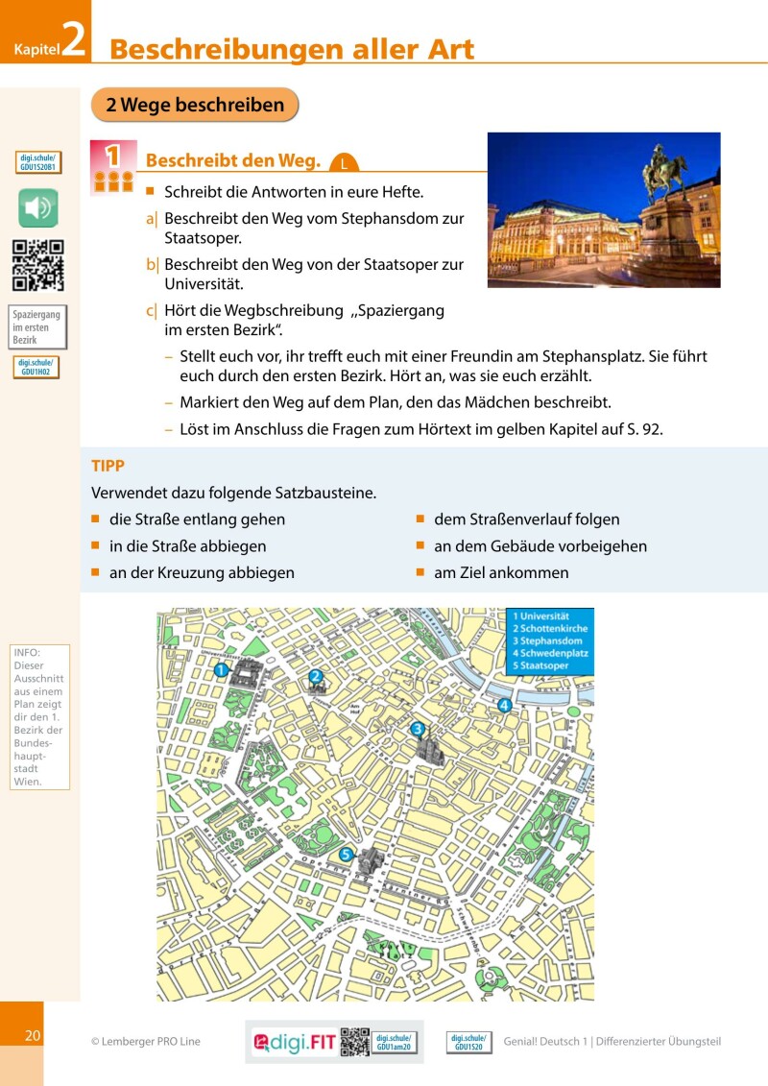Click map marker 1 Universität
Viewport: 768px width, 1086px height.
(221, 669)
